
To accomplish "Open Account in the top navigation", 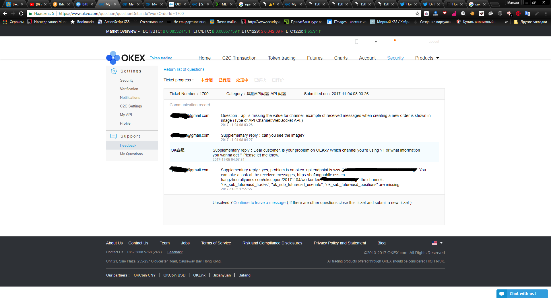I will click(367, 58).
